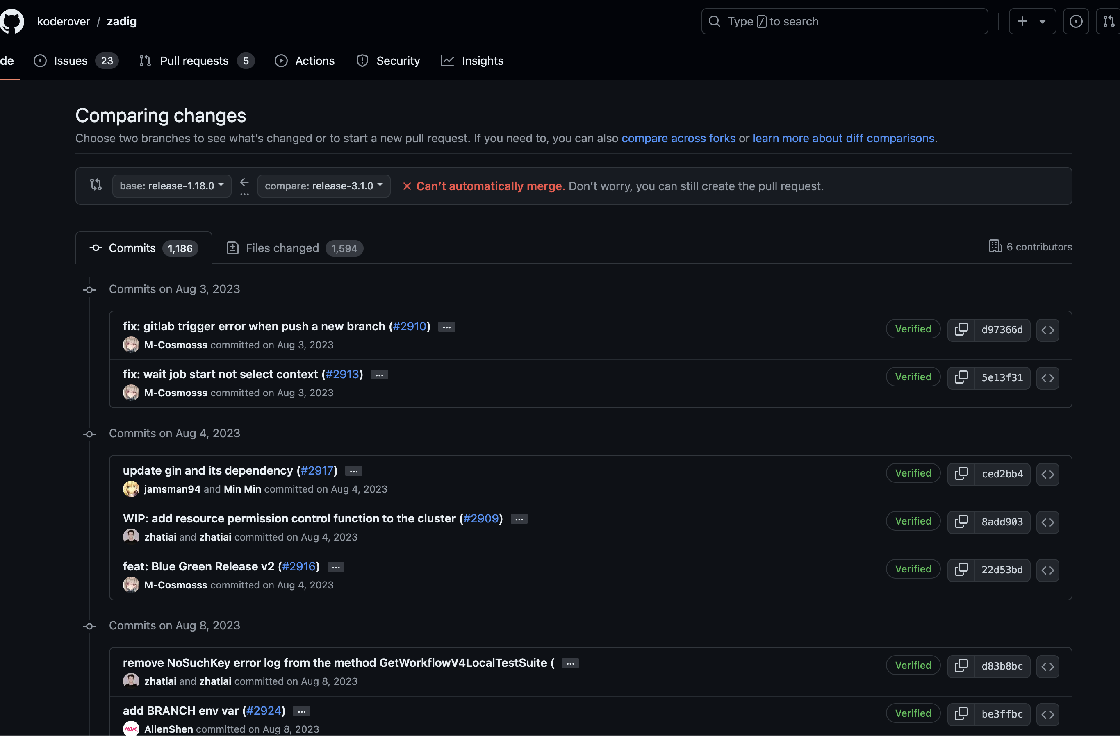Click the Type / to search field
Screen dimensions: 1120x736
click(844, 21)
